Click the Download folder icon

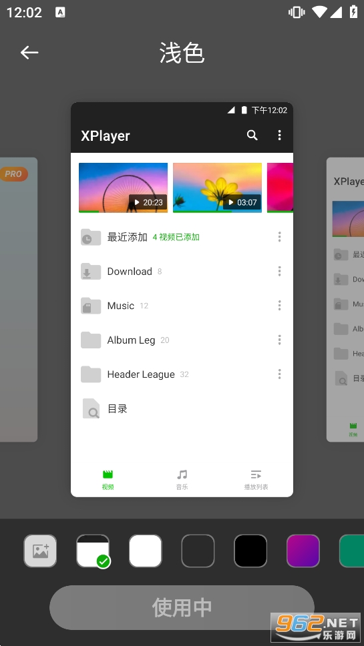click(x=91, y=272)
